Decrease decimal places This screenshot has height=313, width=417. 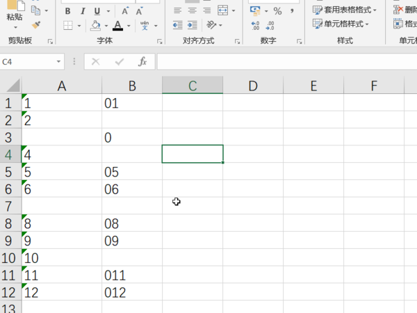(270, 26)
